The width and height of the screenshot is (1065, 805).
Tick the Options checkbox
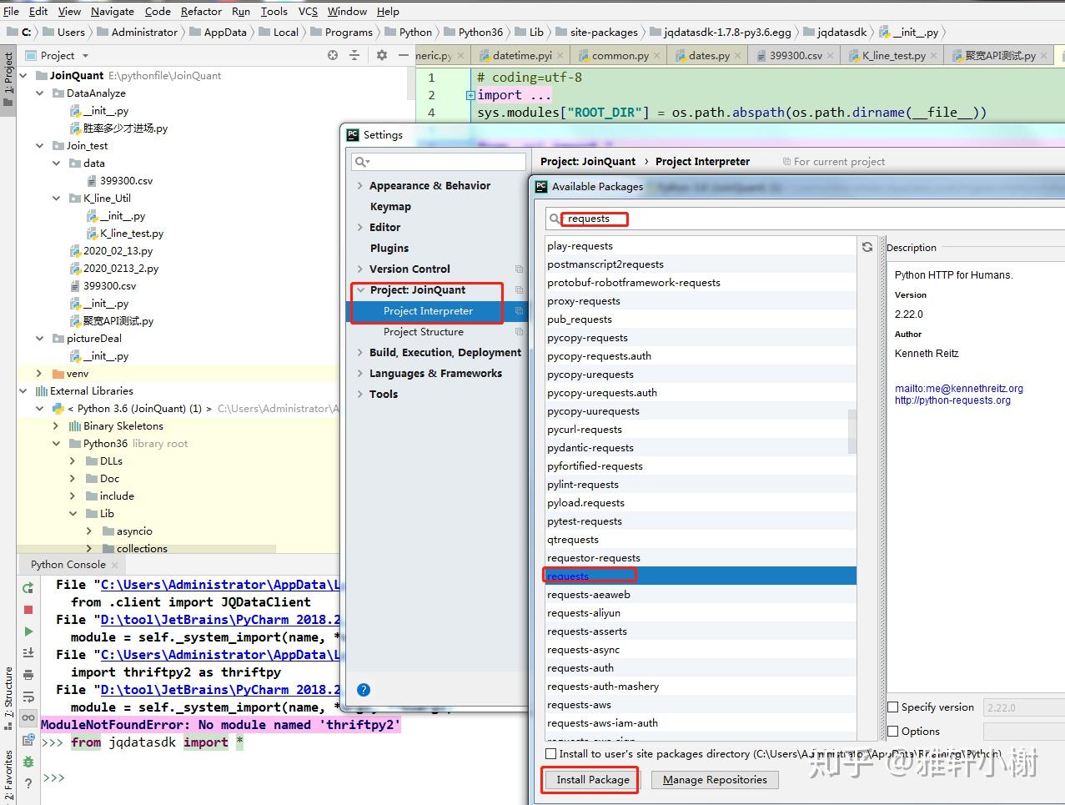tap(893, 731)
